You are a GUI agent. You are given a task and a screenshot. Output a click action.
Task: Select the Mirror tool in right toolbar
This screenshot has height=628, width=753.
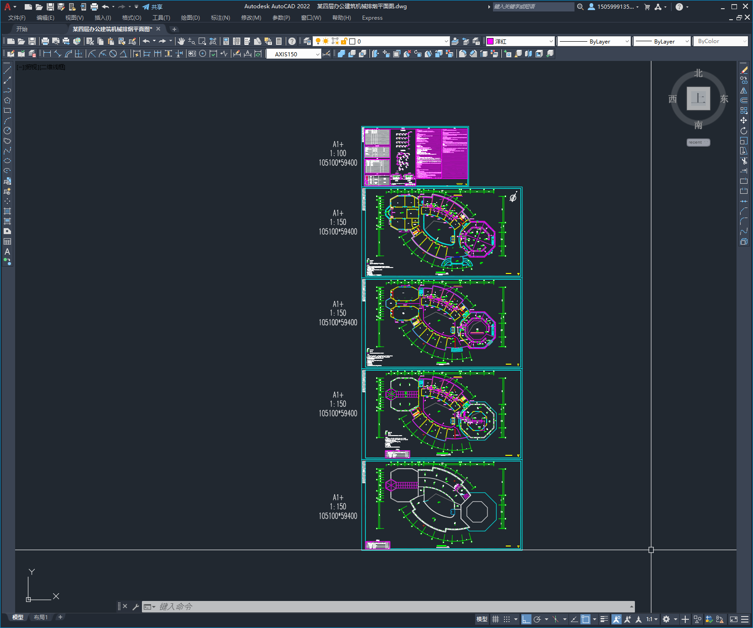744,90
